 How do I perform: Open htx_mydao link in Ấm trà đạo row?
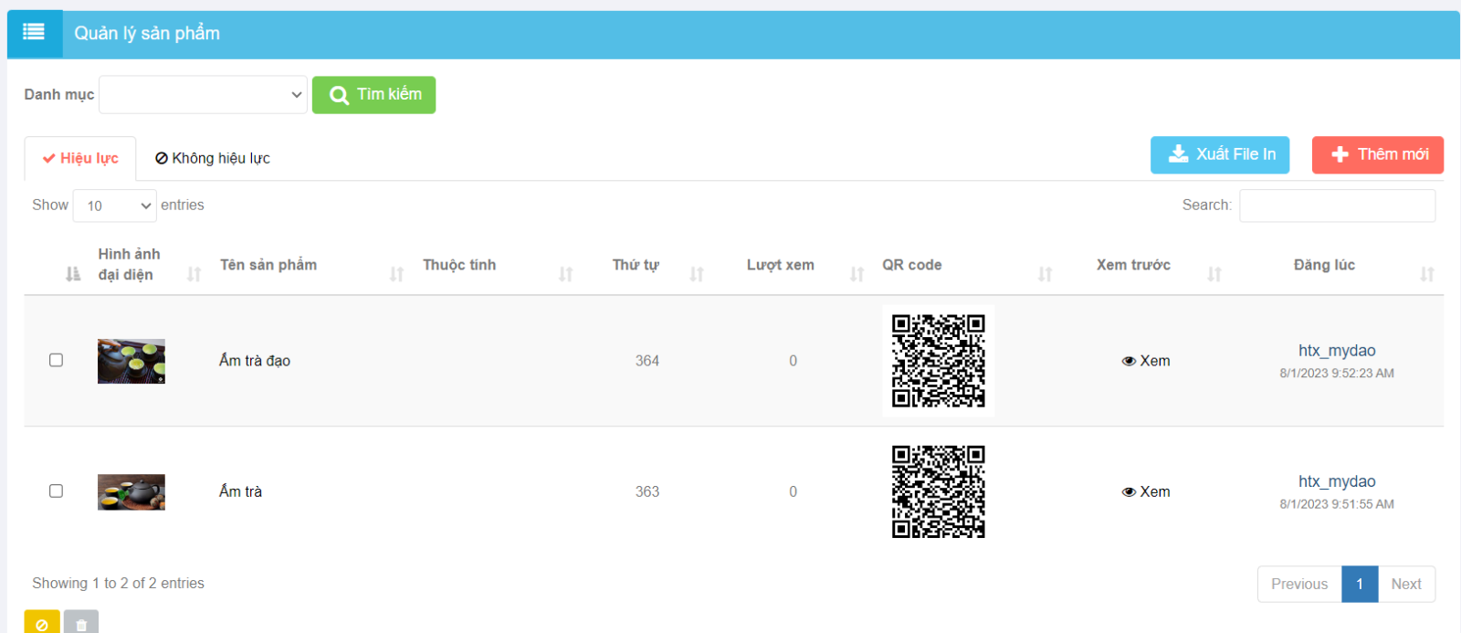coord(1337,351)
